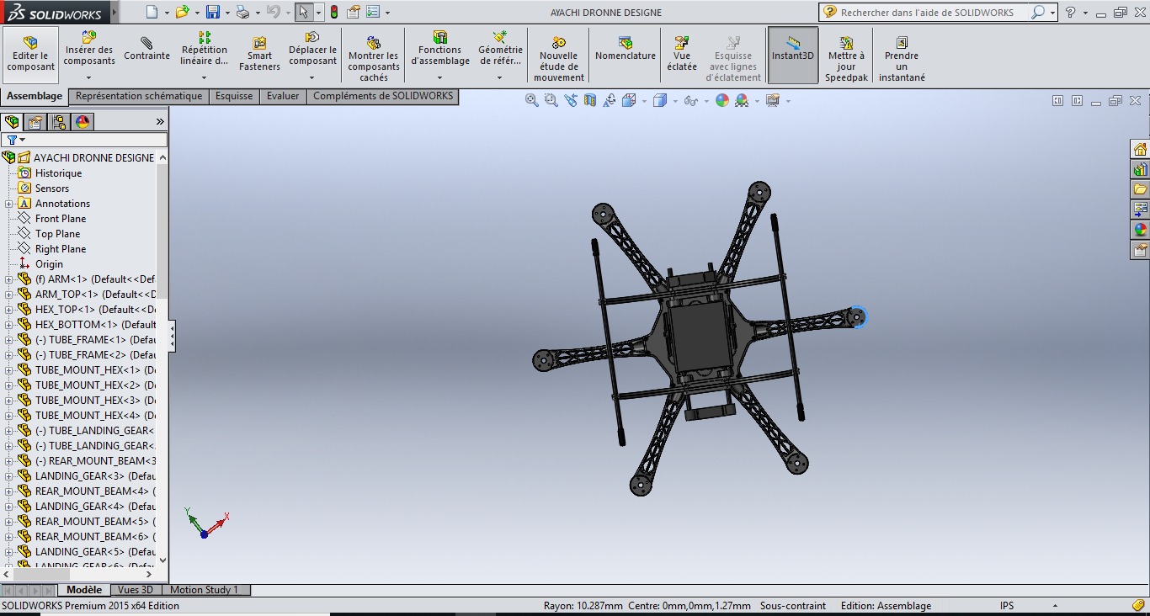The image size is (1150, 616).
Task: Open the Display style cube dropdown arrow
Action: (674, 101)
